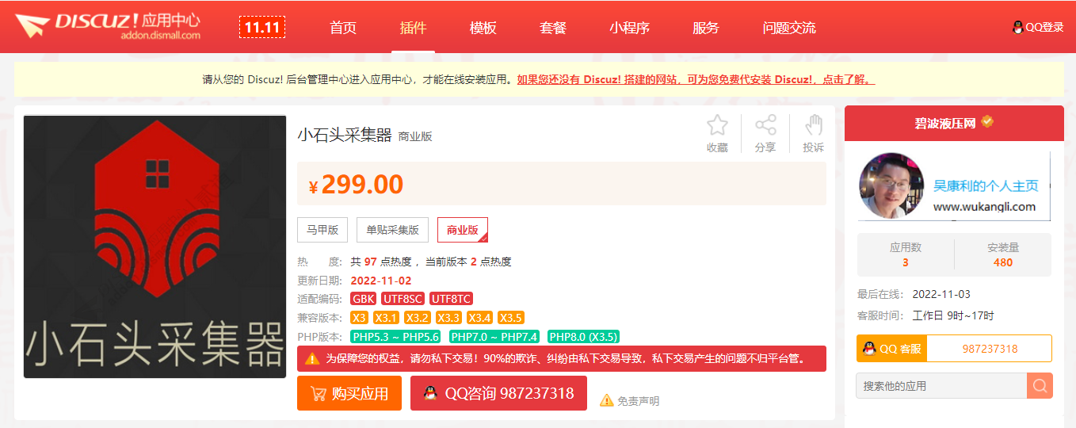Click the X3.5 compatible version tag
Screen dimensions: 1076x428
click(511, 318)
